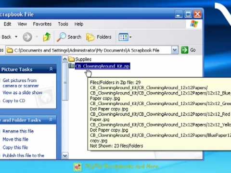Viewport: 231px width, 173px height.
Task: Click Publish this file to the Web
Action: (24, 156)
